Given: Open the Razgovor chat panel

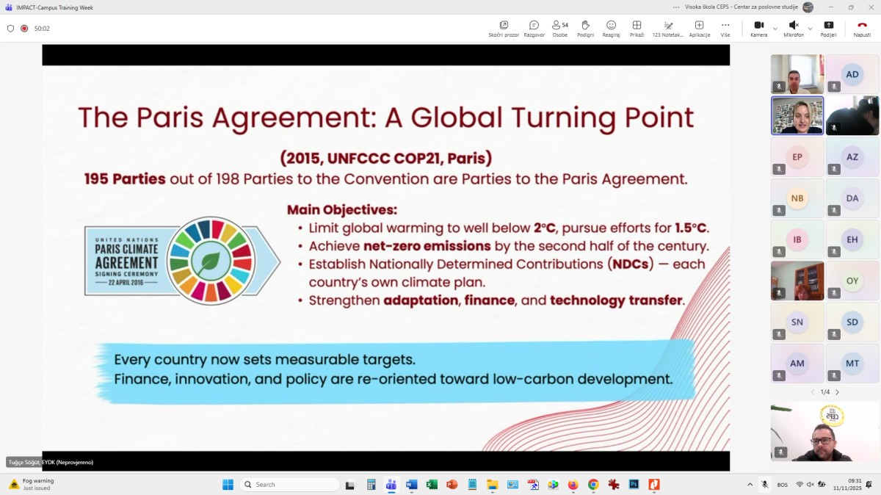Looking at the screenshot, I should point(534,28).
